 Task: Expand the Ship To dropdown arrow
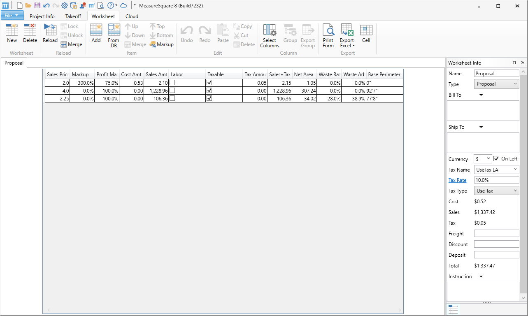[x=481, y=127]
